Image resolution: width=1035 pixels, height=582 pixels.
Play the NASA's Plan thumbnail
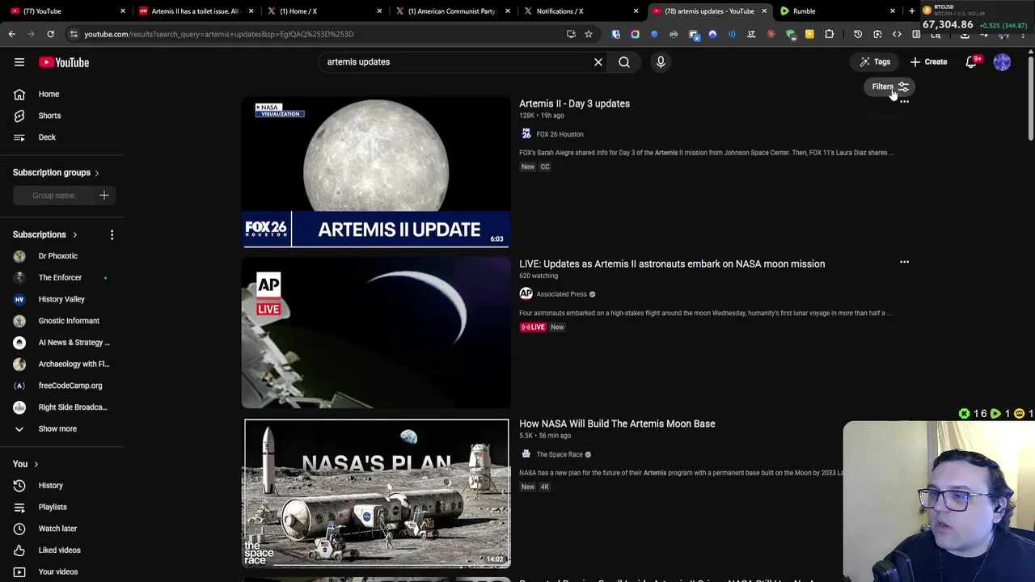click(376, 492)
